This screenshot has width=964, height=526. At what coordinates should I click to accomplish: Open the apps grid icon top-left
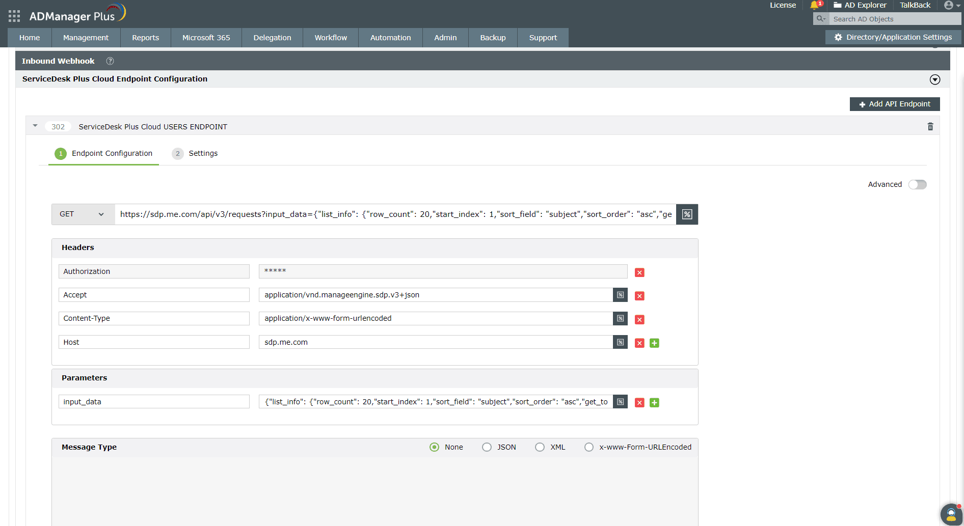tap(14, 15)
